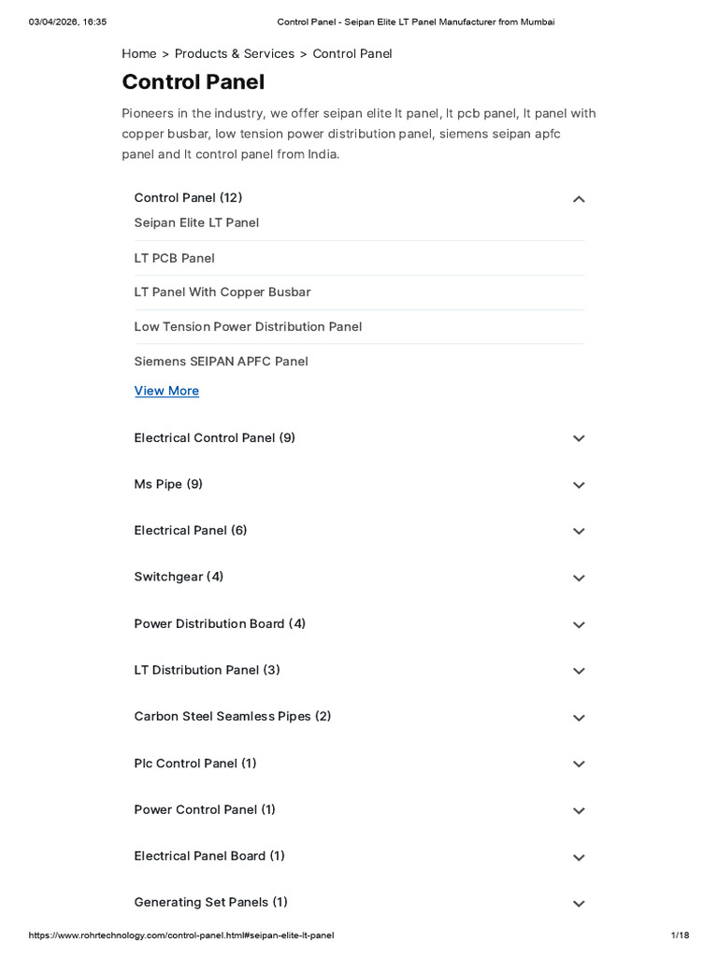Expand the Power Distribution Board (4) chevron

click(579, 625)
